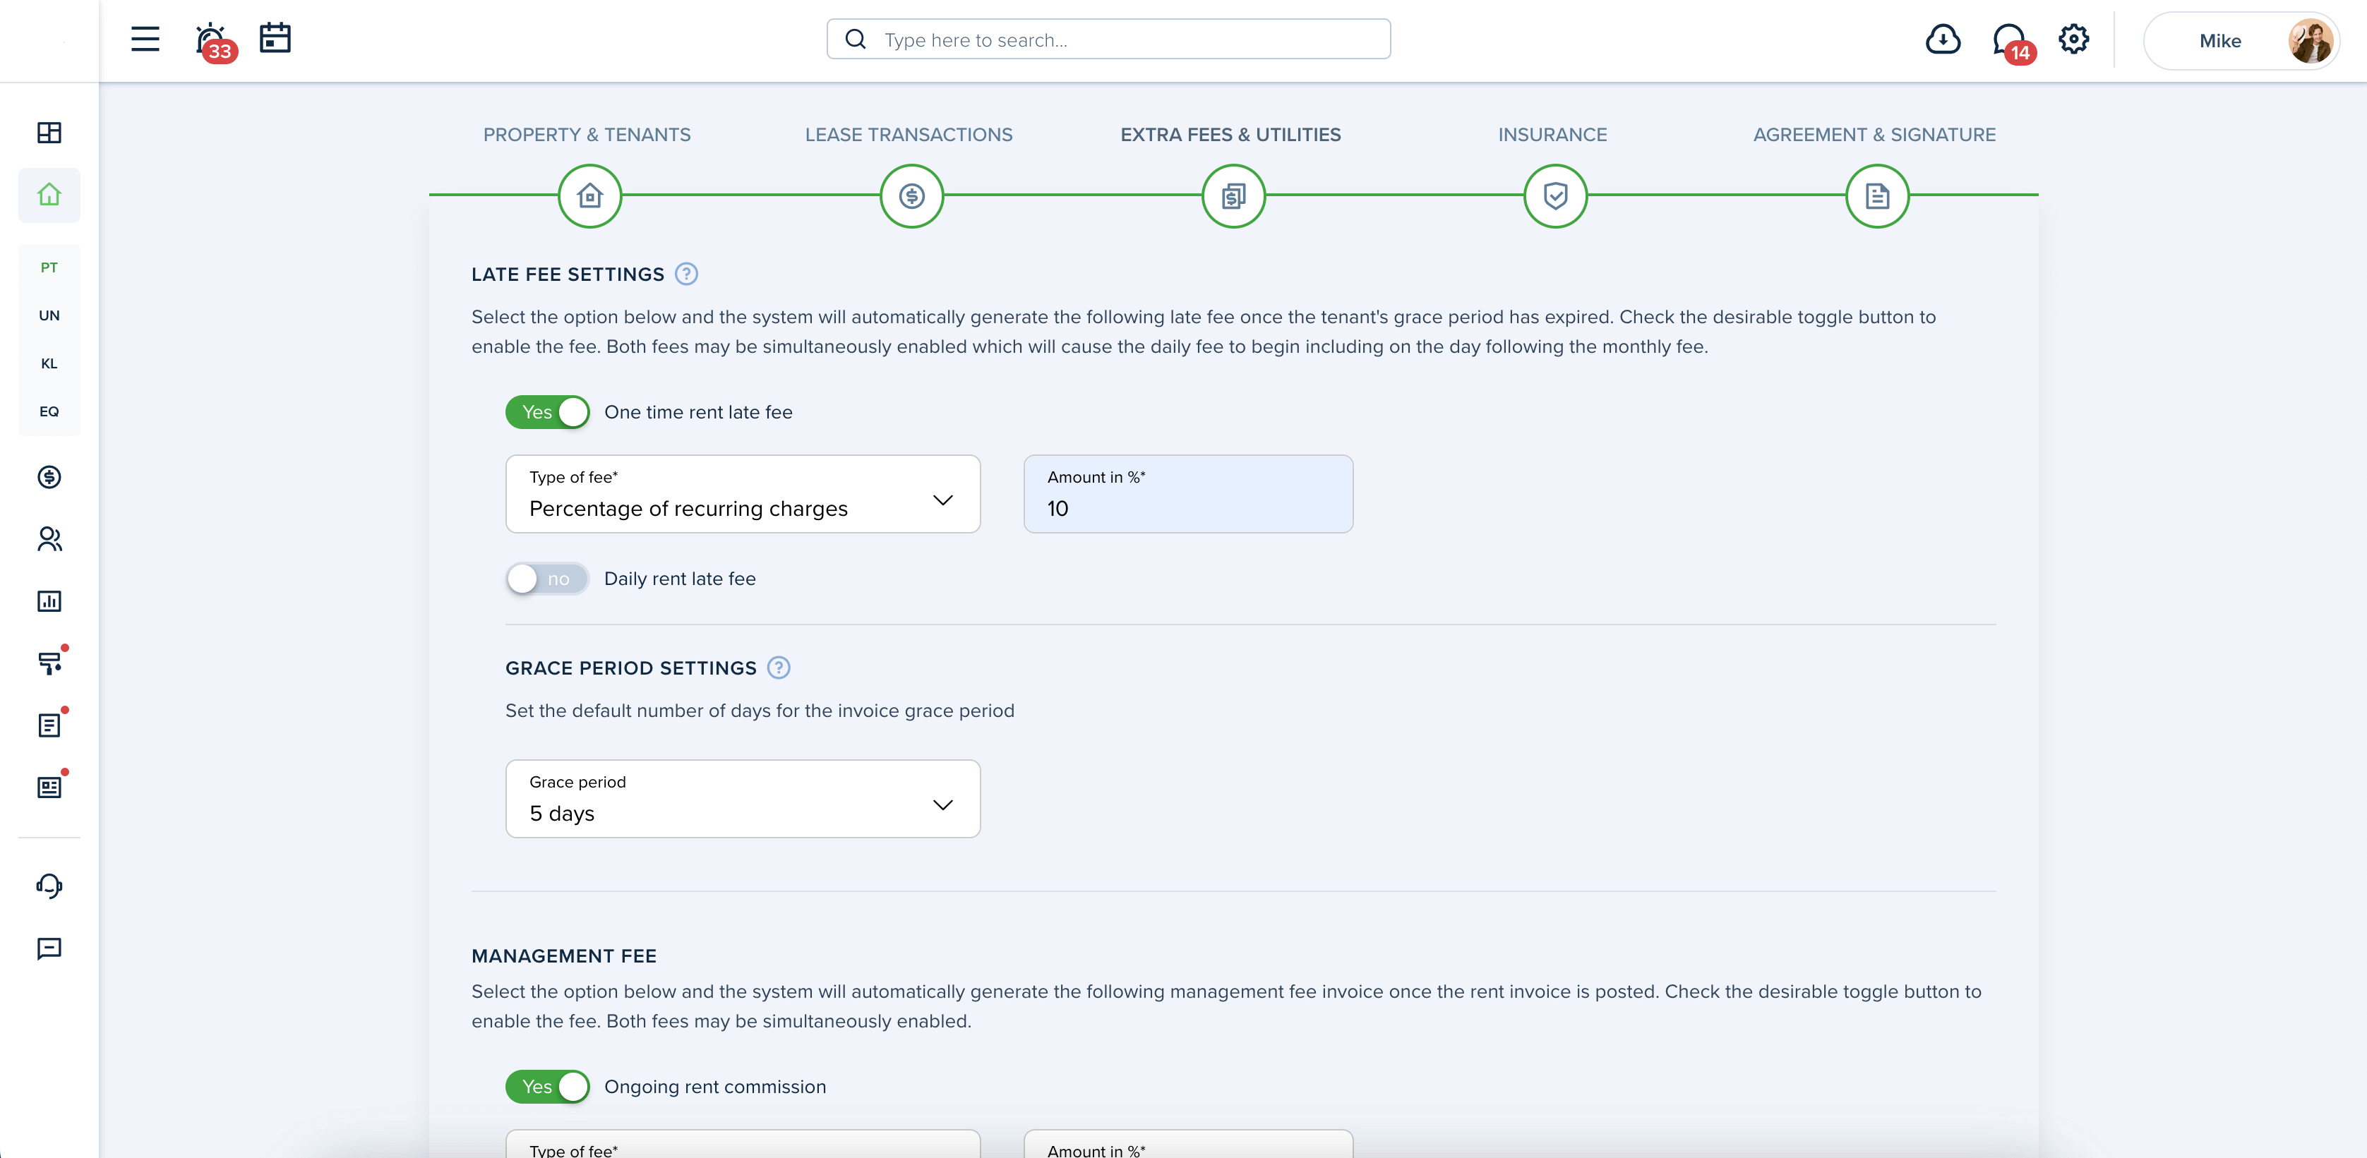Open the EQ sidebar item
This screenshot has height=1158, width=2367.
(x=49, y=412)
